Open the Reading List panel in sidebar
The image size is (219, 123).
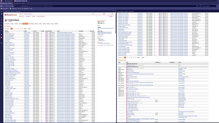click(1, 14)
